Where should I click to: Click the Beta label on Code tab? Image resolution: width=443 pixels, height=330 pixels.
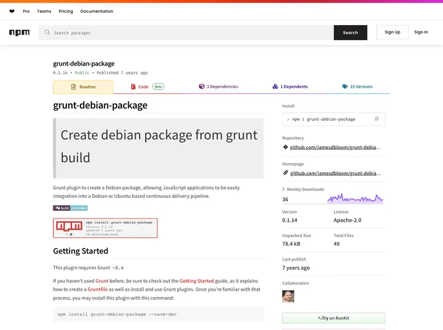[158, 86]
